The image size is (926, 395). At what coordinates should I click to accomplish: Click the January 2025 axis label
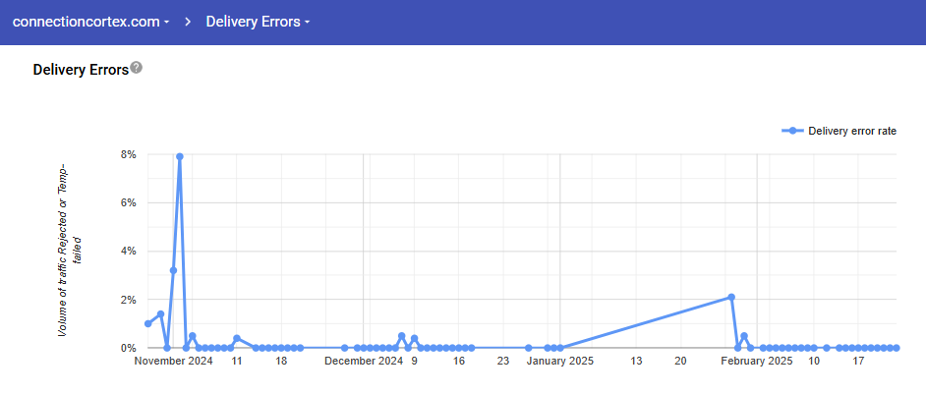coord(559,362)
